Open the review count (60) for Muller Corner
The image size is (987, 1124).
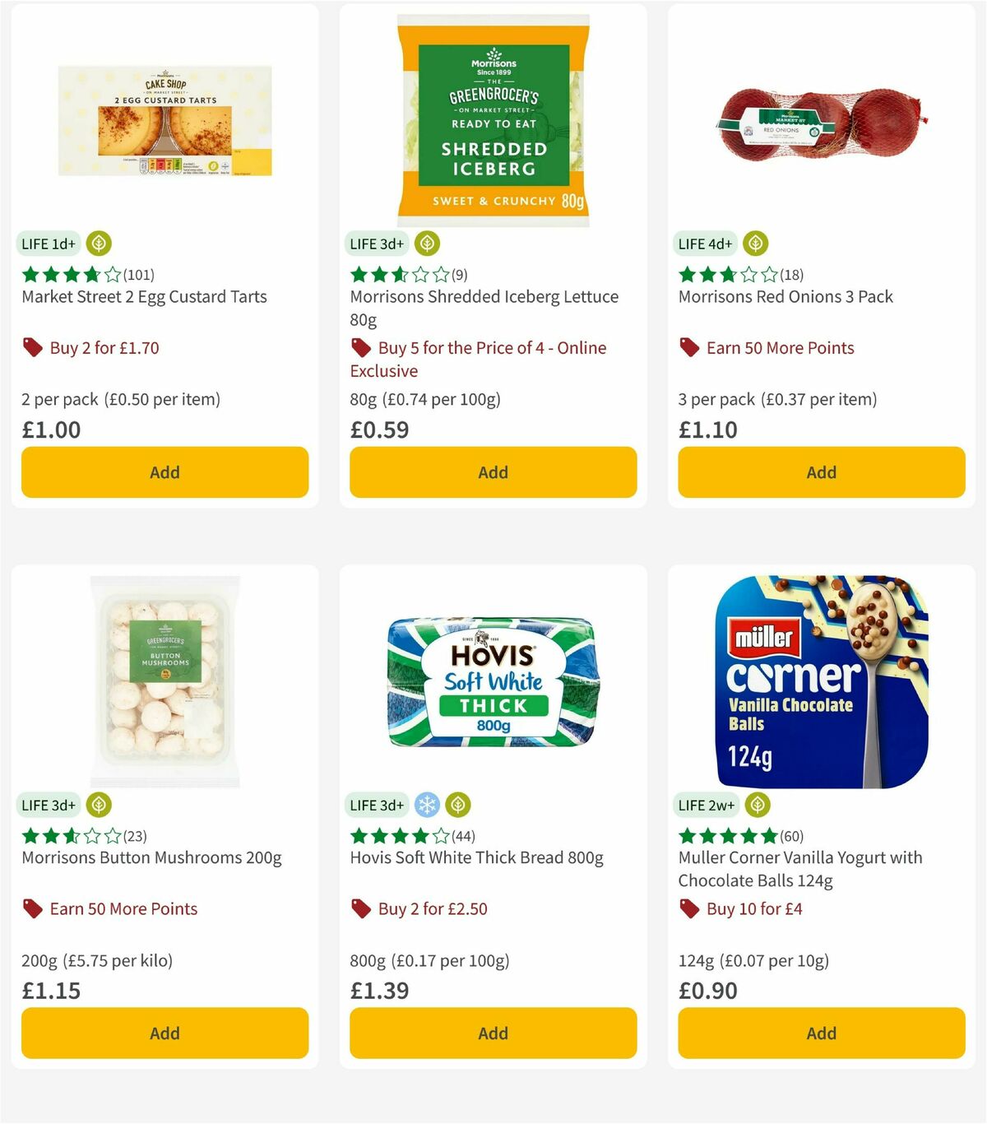tap(790, 835)
